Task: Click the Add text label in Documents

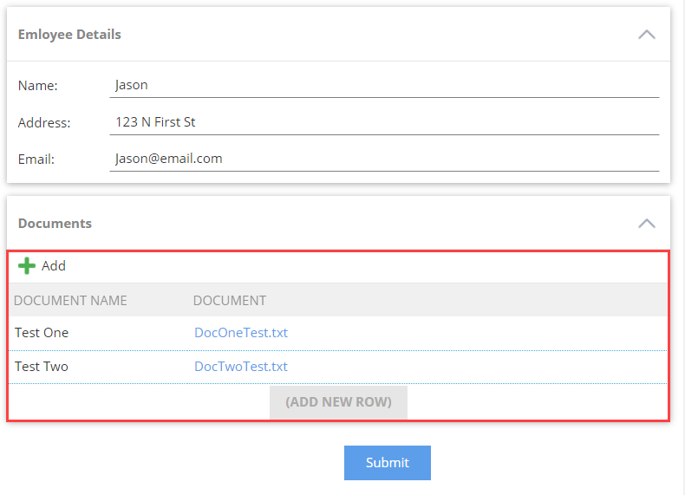Action: (54, 266)
